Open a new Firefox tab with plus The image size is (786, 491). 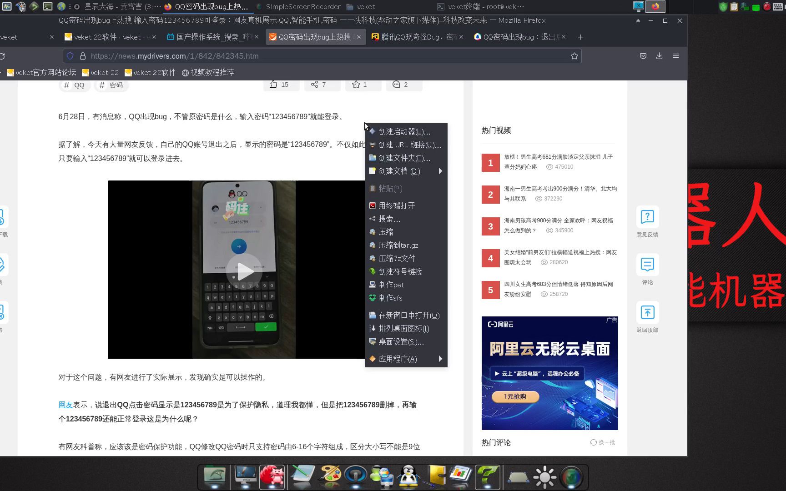click(580, 37)
